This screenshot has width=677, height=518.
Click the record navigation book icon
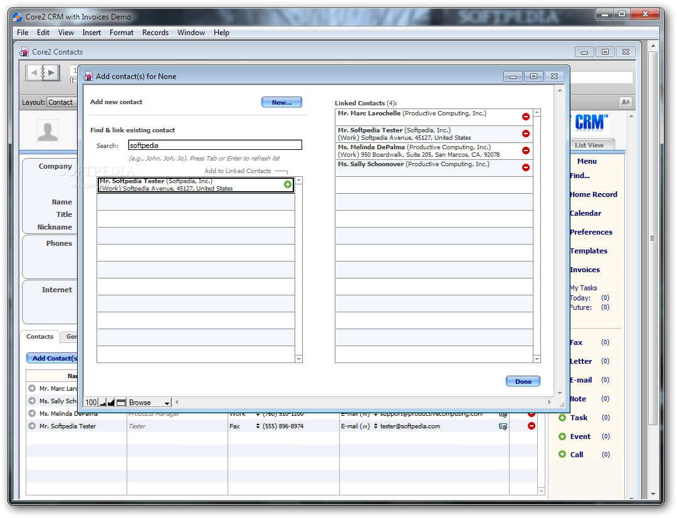[x=43, y=72]
